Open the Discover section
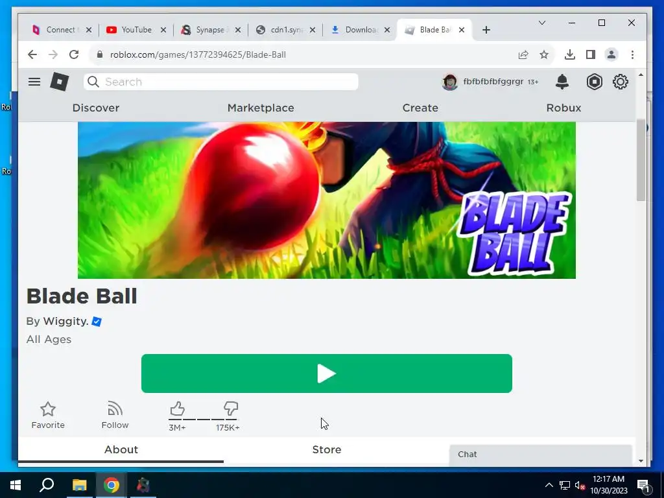The width and height of the screenshot is (664, 498). click(96, 108)
